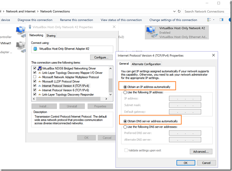
Task: Cancel the IPv4 Properties dialog
Action: pos(206,163)
